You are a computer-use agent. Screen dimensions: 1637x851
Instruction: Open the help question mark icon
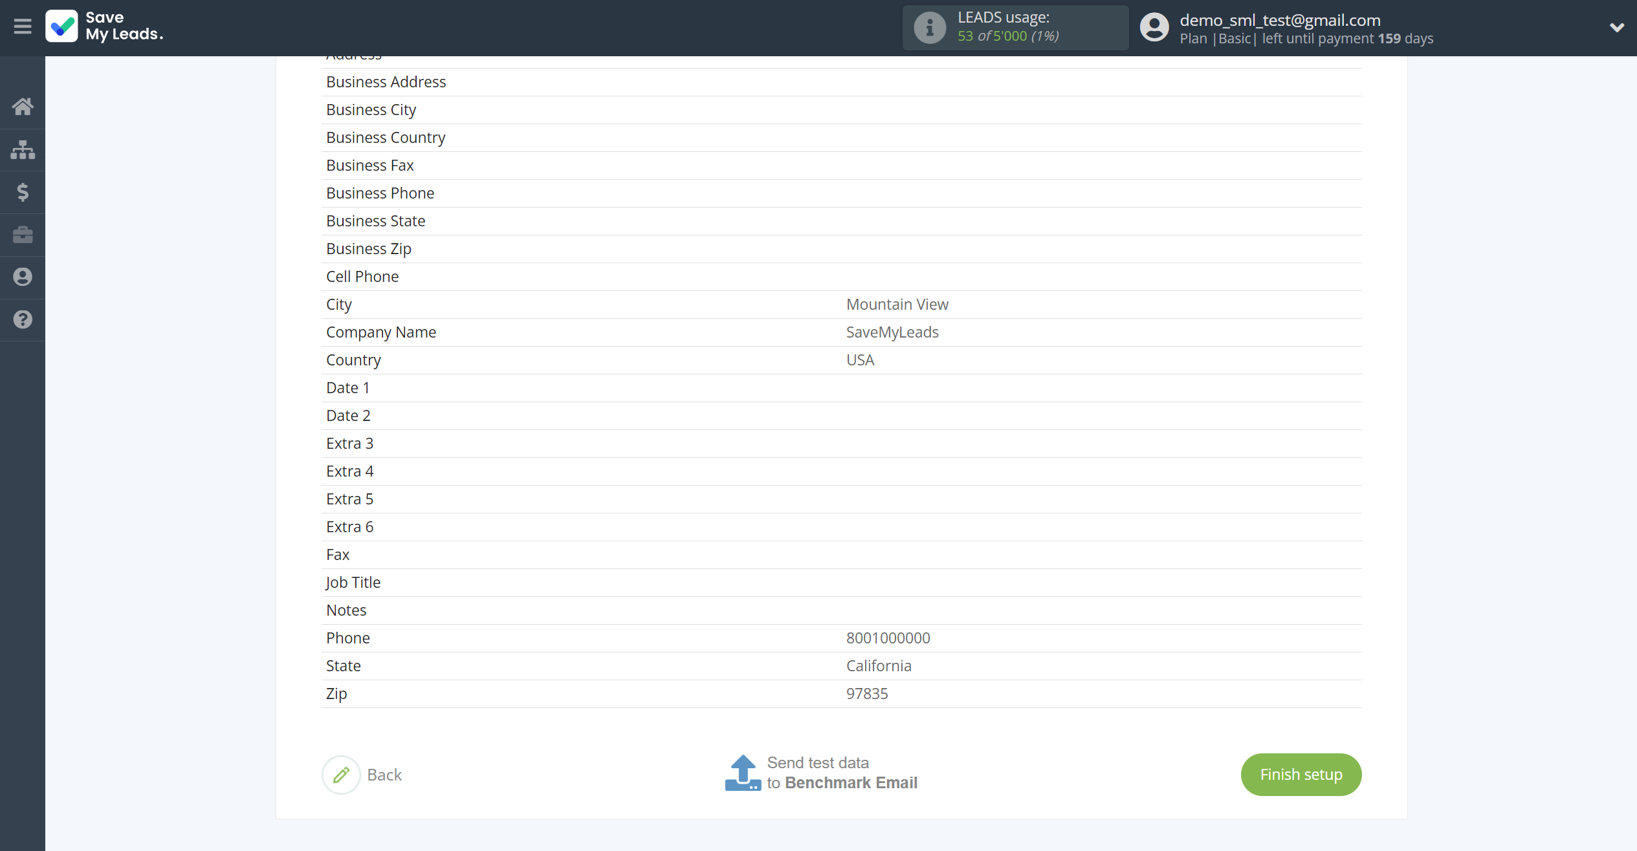[23, 319]
